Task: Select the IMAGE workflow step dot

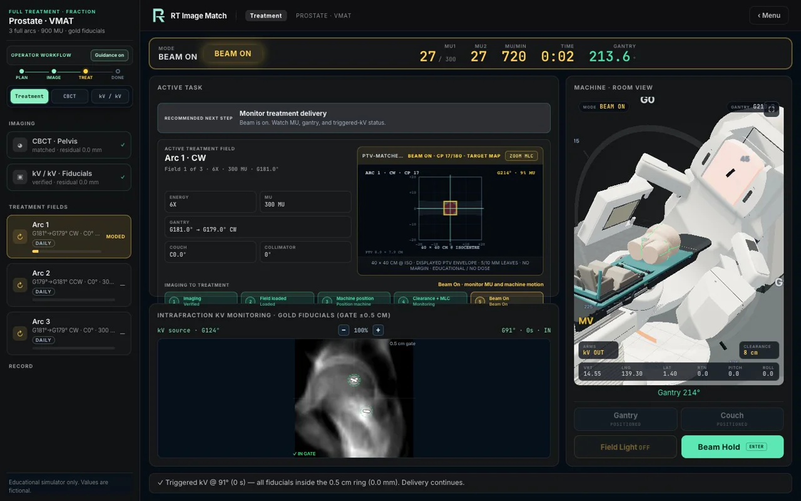Action: click(x=54, y=71)
